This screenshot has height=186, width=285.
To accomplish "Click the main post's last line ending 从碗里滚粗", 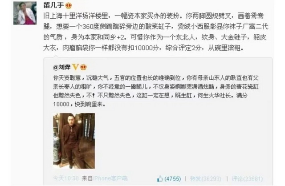I will point(143,48).
